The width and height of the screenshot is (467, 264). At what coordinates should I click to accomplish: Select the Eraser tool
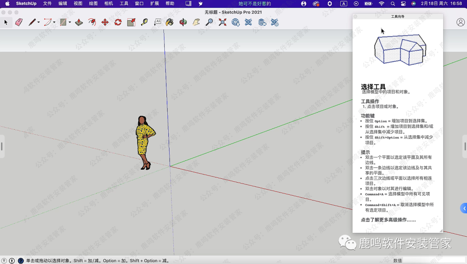(x=19, y=22)
